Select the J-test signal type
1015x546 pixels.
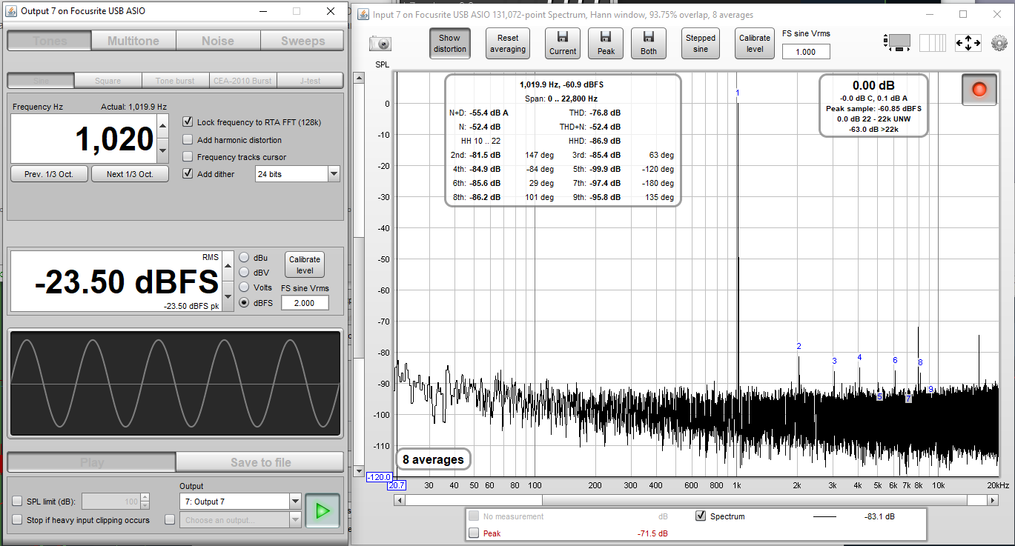(310, 80)
